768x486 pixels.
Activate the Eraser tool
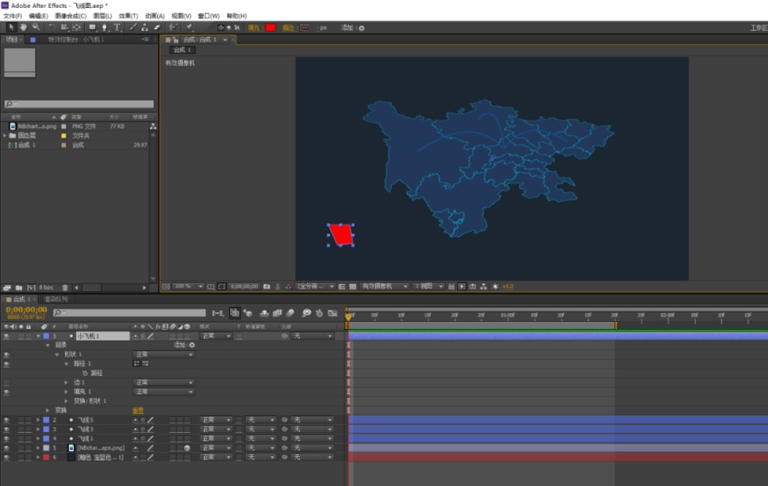(157, 27)
